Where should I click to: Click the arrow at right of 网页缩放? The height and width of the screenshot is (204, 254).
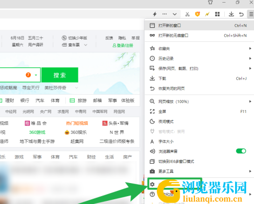(x=250, y=101)
